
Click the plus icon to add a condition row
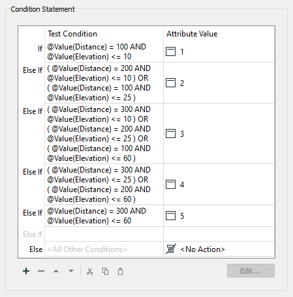(26, 271)
